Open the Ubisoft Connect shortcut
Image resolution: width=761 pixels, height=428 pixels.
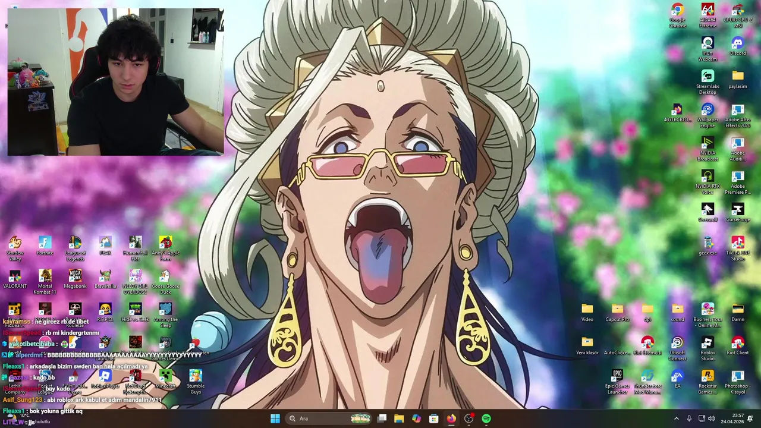coord(678,348)
